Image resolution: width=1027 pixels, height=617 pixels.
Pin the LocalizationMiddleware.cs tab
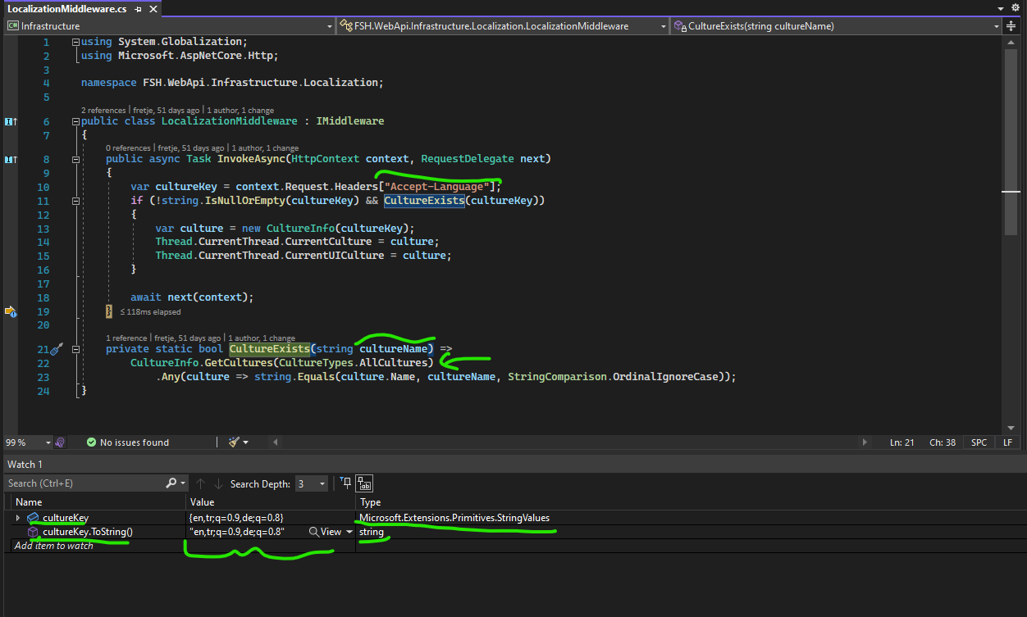138,9
